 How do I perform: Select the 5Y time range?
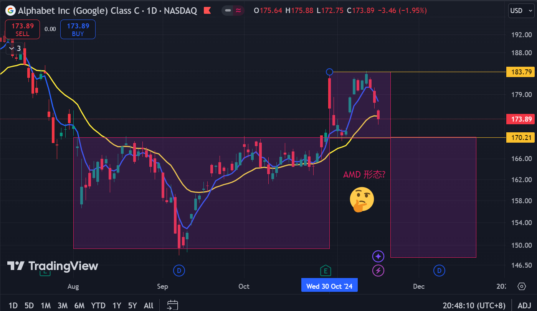point(132,305)
